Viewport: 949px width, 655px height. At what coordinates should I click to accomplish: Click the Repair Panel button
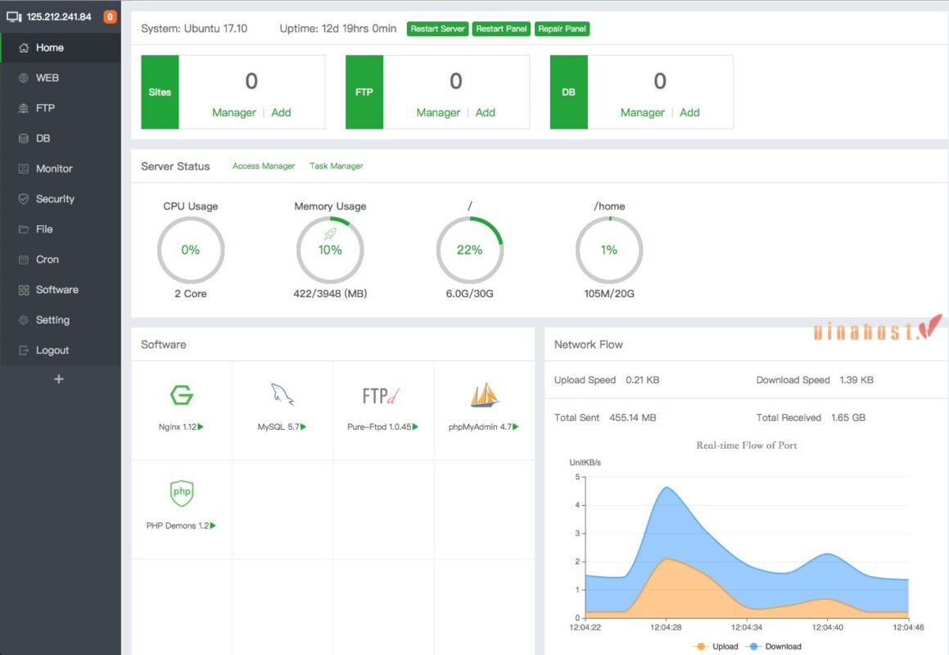(562, 29)
